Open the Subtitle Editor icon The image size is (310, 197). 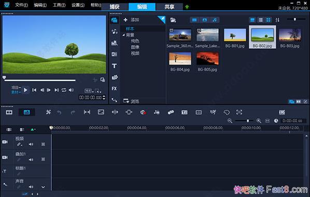point(185,112)
